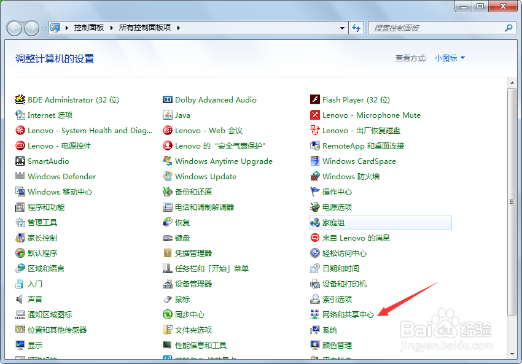Open the 声音 speaker icon
Image resolution: width=522 pixels, height=364 pixels.
click(20, 299)
